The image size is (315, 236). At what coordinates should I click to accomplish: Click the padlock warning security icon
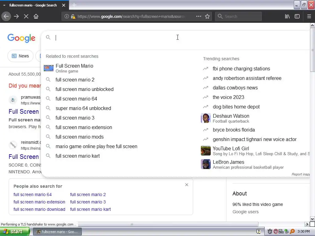click(x=73, y=17)
